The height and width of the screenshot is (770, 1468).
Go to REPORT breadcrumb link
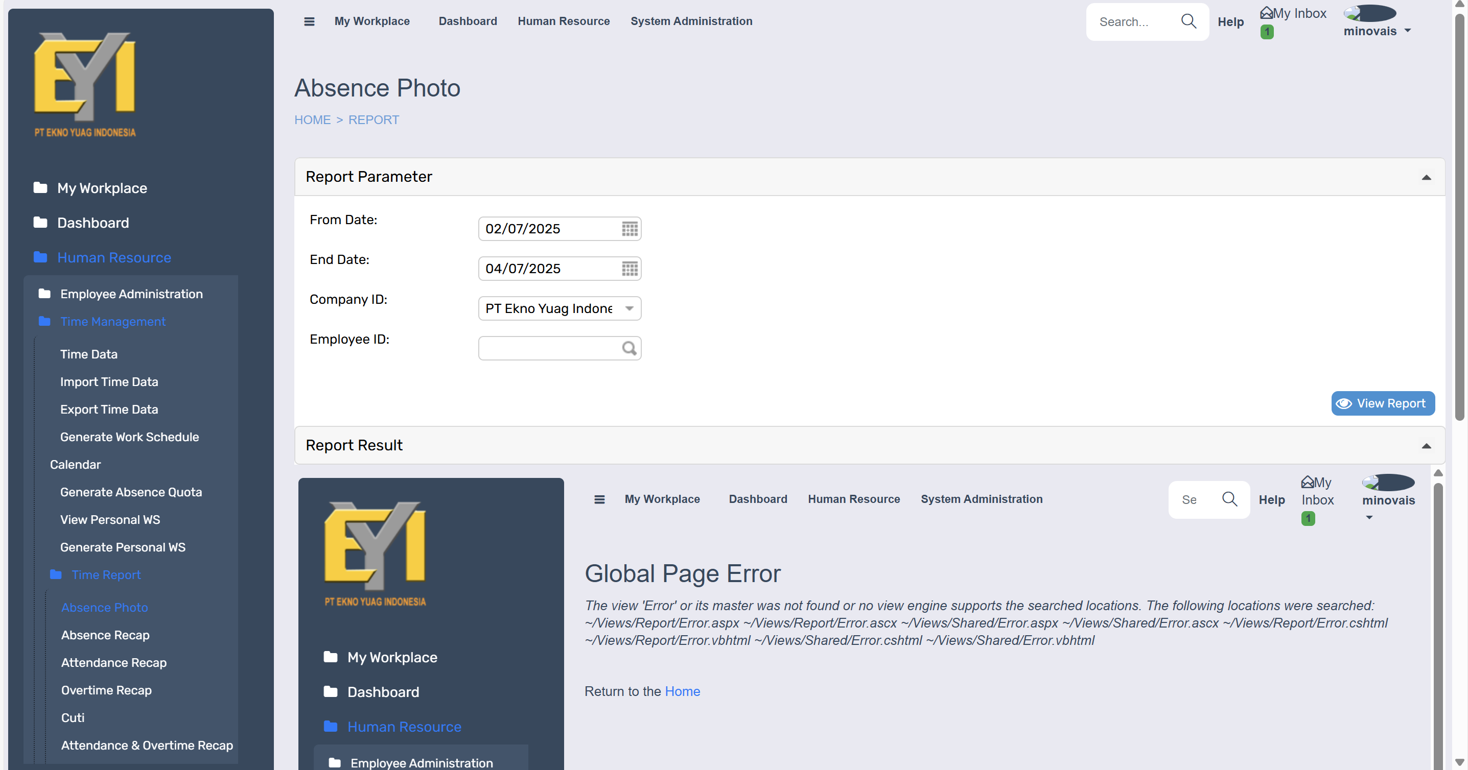click(374, 119)
